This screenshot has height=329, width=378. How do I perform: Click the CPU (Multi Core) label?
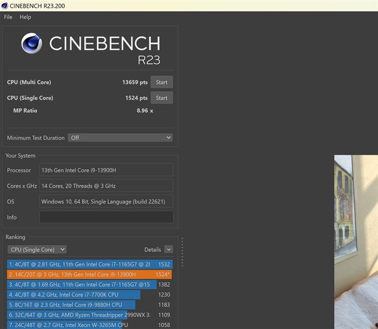[29, 82]
